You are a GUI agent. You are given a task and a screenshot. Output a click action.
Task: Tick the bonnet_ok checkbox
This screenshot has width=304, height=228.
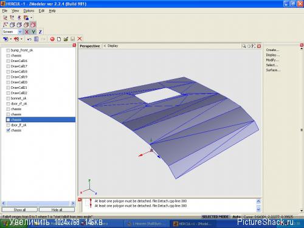8,98
